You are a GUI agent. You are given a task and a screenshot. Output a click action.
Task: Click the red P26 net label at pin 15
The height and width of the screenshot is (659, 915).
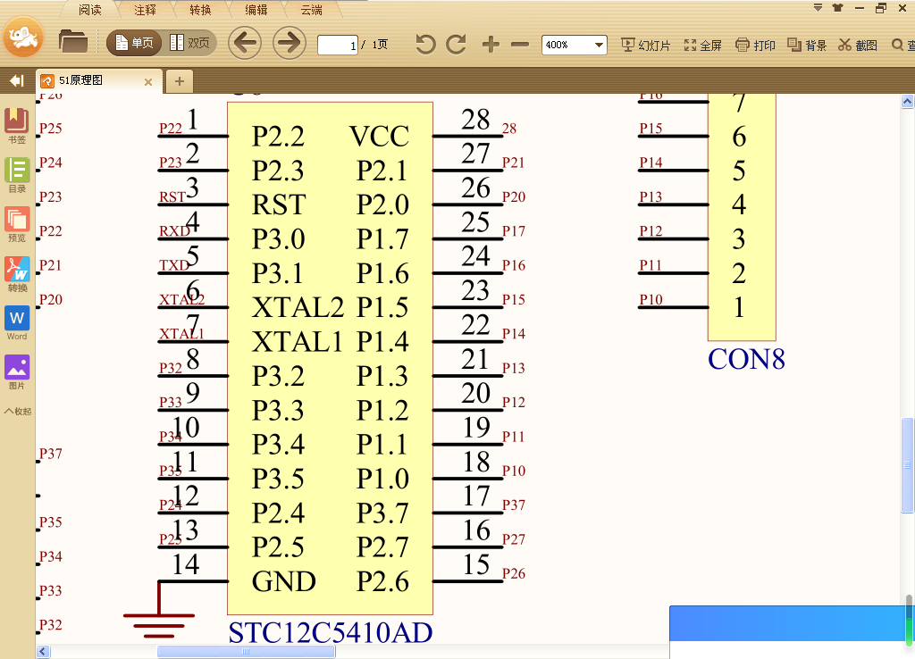coord(514,573)
